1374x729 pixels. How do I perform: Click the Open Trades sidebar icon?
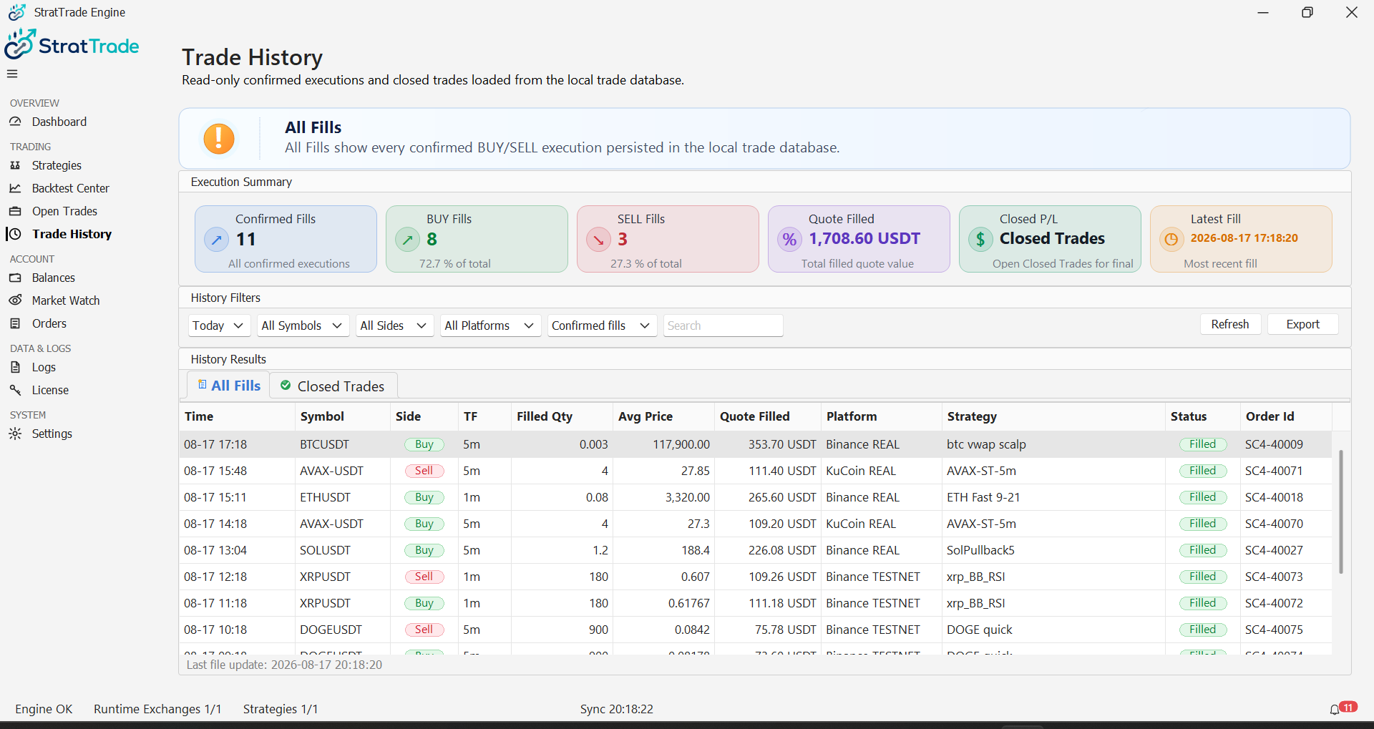pos(15,211)
